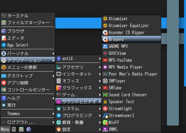Click the Streamtuner2 music note icon

(105, 115)
